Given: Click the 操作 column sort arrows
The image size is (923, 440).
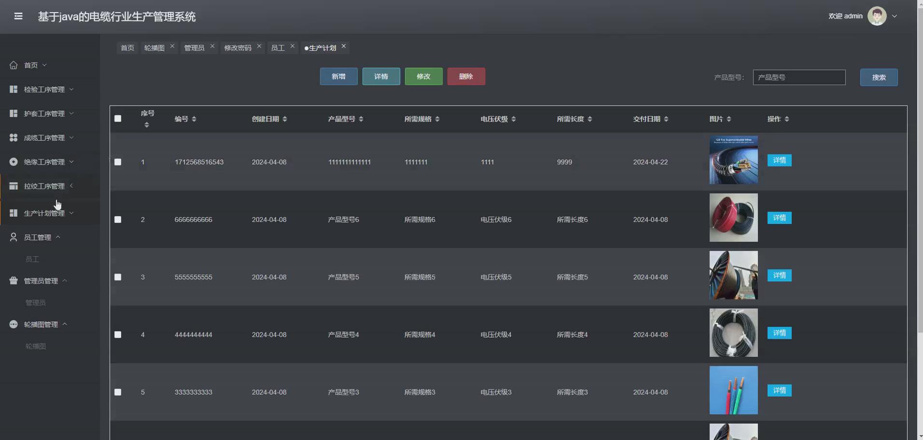Looking at the screenshot, I should [x=787, y=119].
